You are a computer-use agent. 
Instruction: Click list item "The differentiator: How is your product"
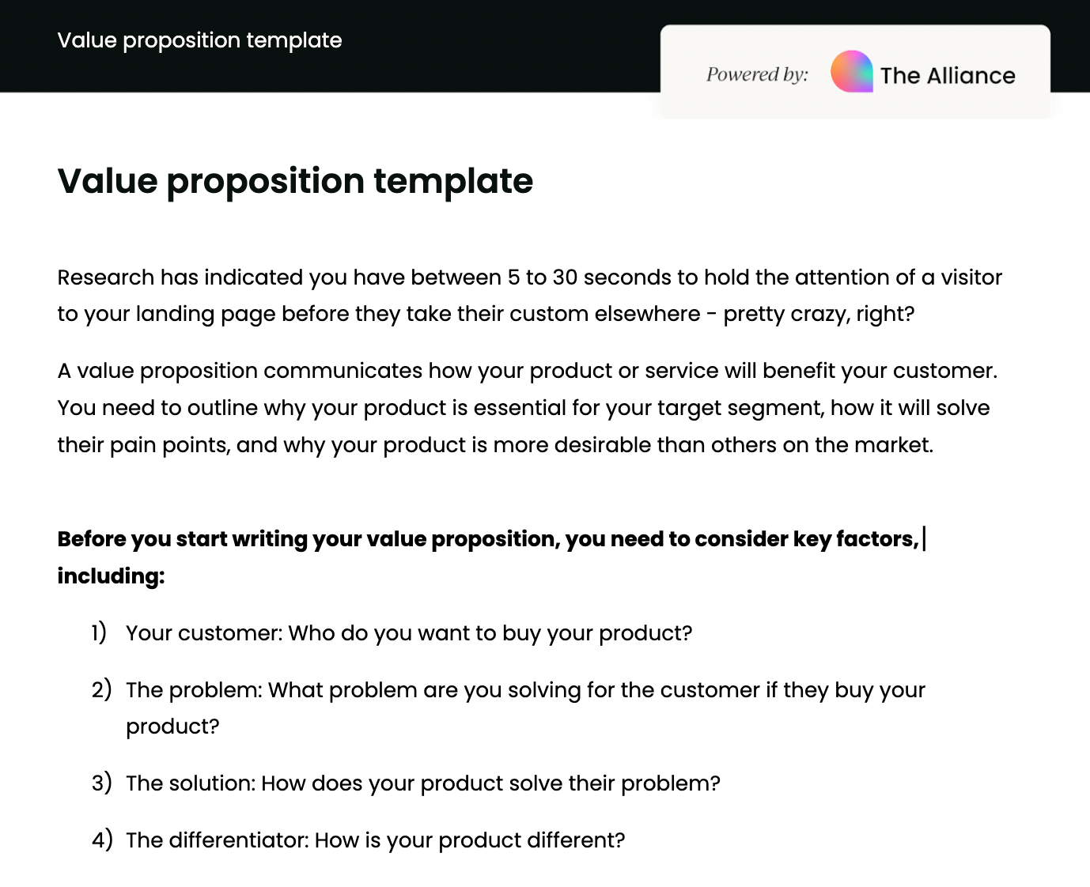click(x=375, y=840)
